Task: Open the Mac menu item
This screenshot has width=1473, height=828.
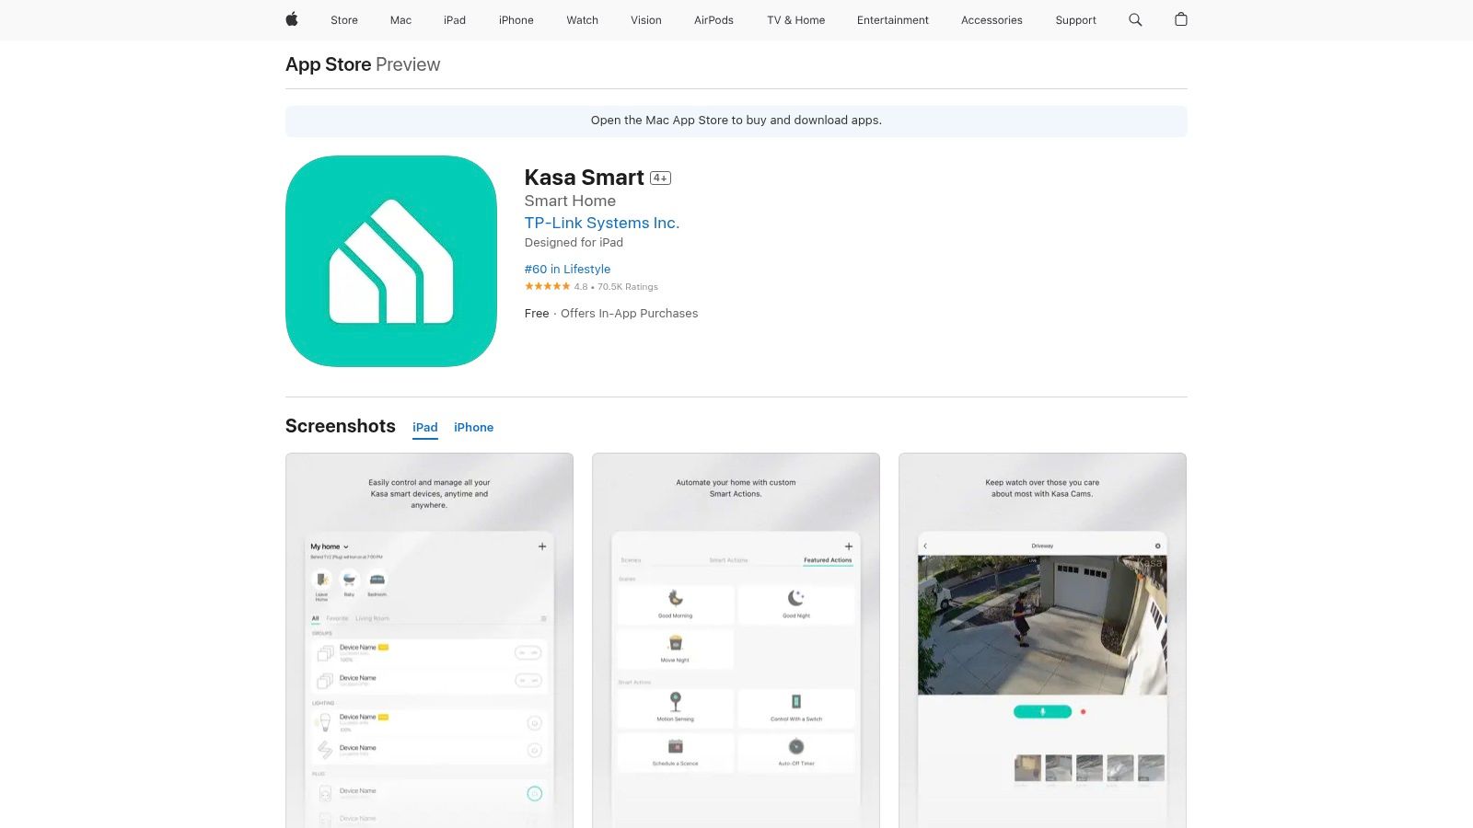Action: click(x=400, y=20)
